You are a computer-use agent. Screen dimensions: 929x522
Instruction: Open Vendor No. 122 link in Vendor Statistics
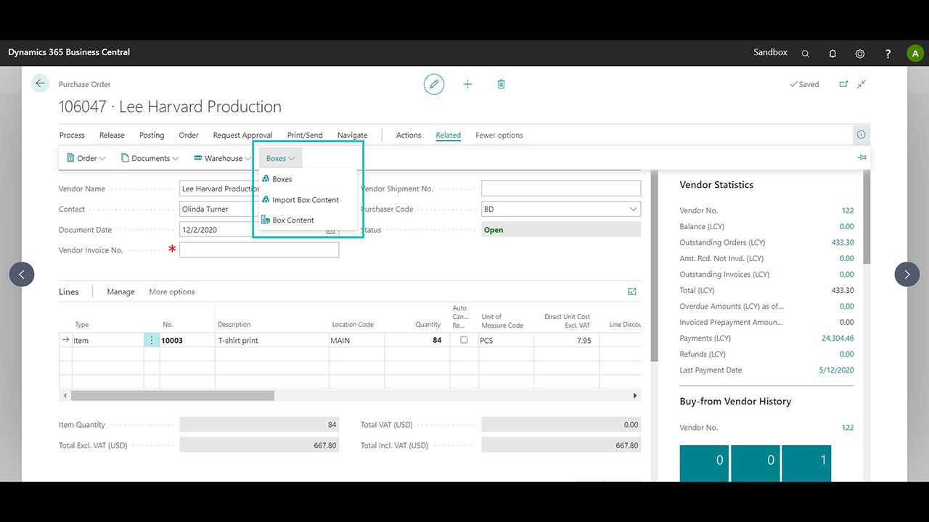click(848, 210)
